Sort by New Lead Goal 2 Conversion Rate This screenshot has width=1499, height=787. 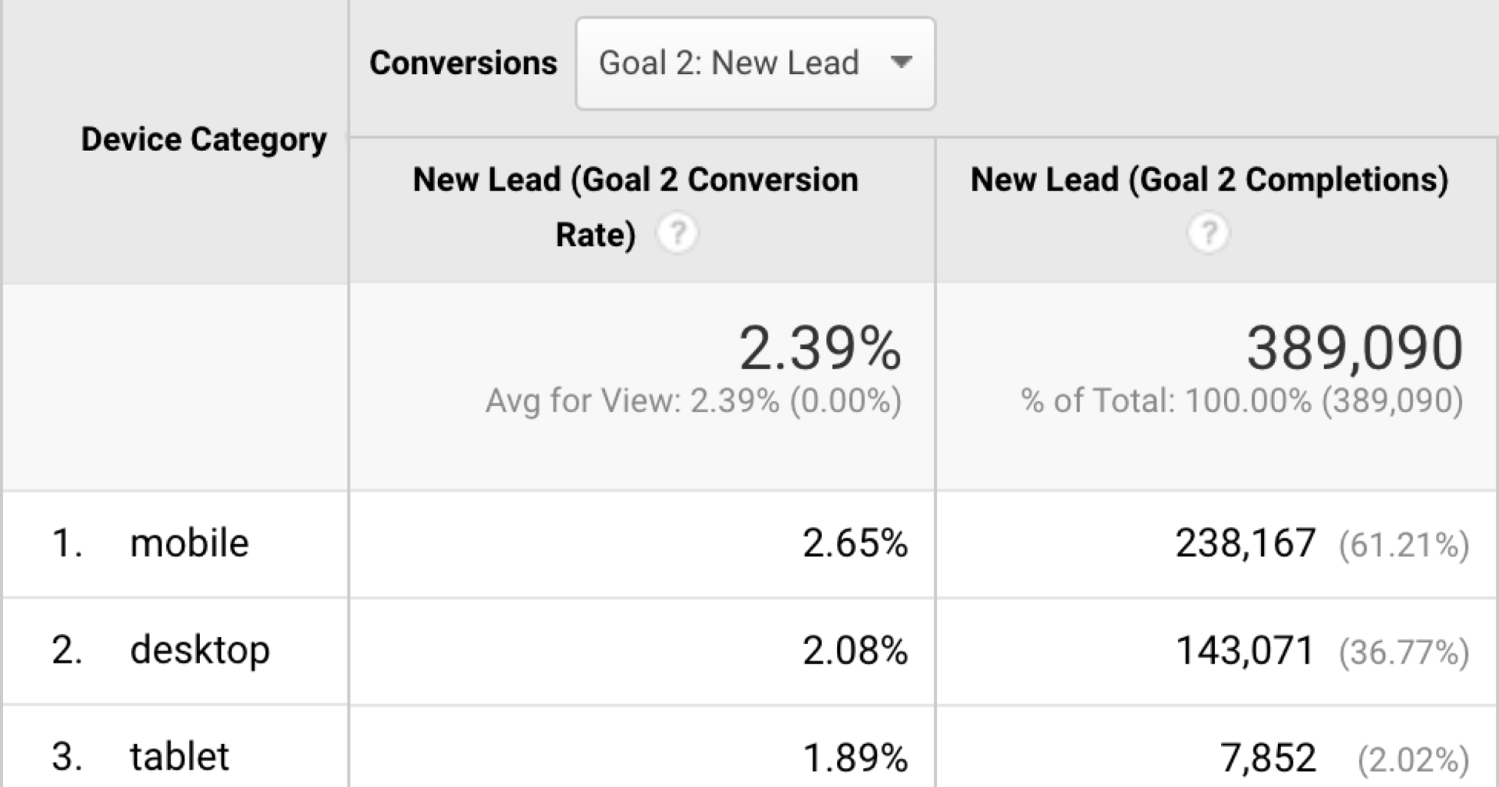pos(635,206)
